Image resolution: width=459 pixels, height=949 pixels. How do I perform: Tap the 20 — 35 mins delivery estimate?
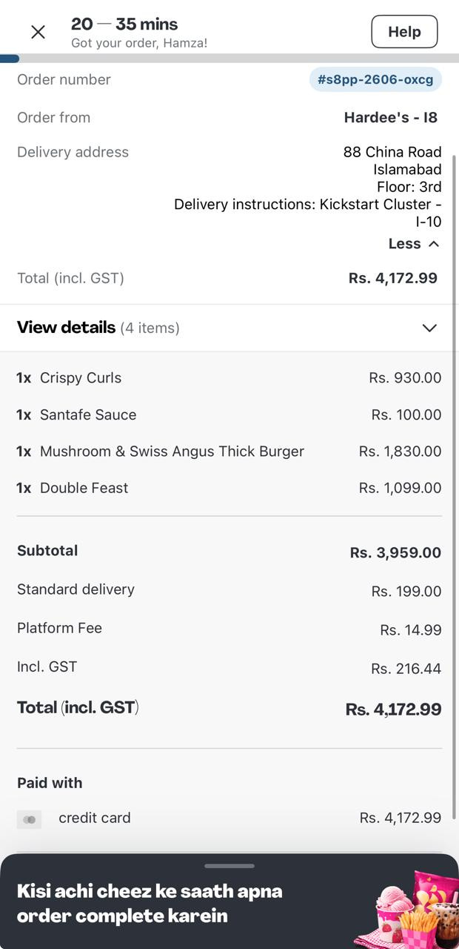point(124,24)
